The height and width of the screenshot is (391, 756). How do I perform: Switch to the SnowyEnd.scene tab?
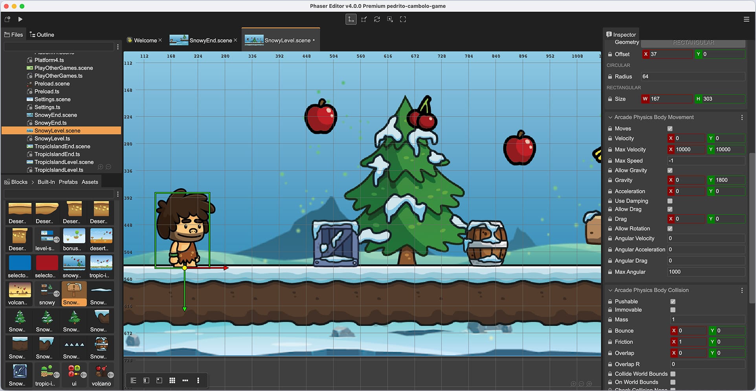(210, 40)
